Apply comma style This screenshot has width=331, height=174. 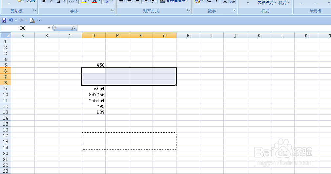(217, 1)
